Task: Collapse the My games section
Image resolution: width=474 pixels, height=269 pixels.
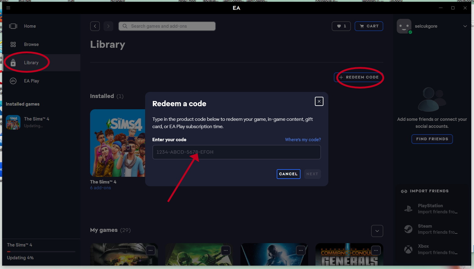Action: point(377,231)
